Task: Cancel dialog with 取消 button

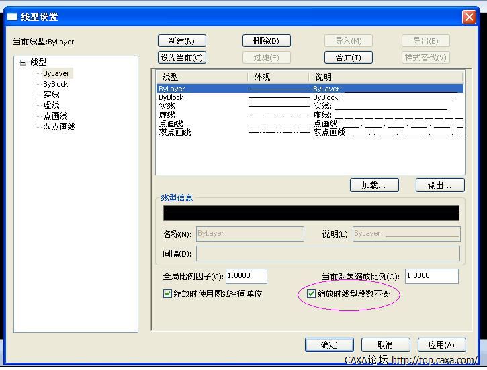Action: click(385, 344)
